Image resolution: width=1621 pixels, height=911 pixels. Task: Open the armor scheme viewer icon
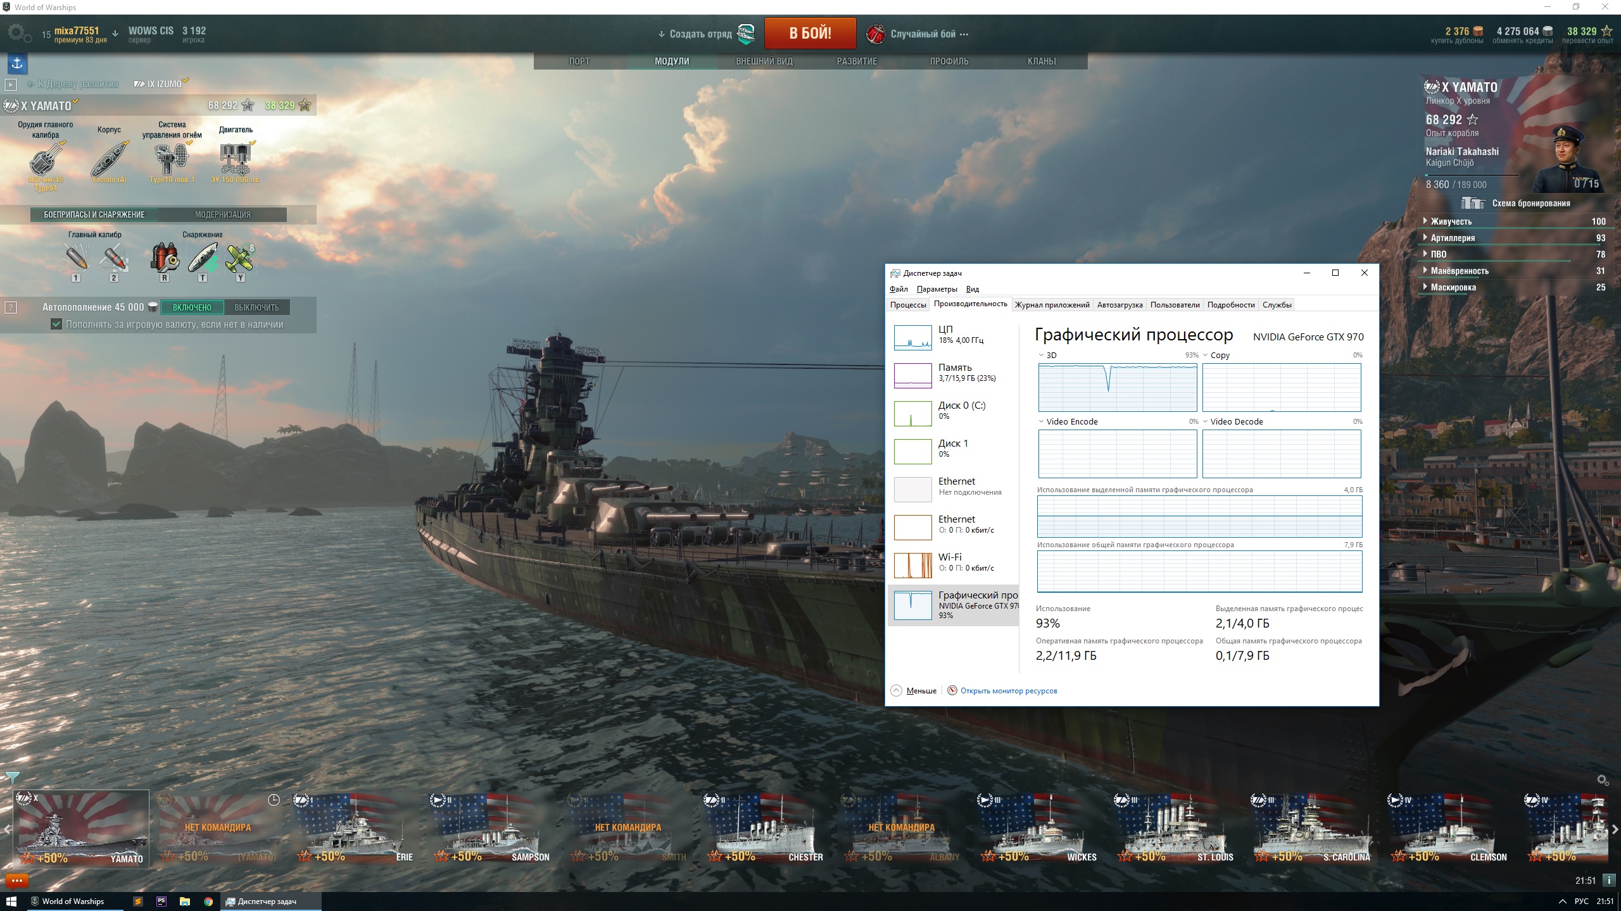[x=1473, y=203]
